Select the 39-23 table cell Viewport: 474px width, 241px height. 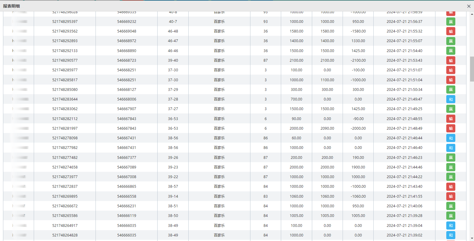click(173, 167)
